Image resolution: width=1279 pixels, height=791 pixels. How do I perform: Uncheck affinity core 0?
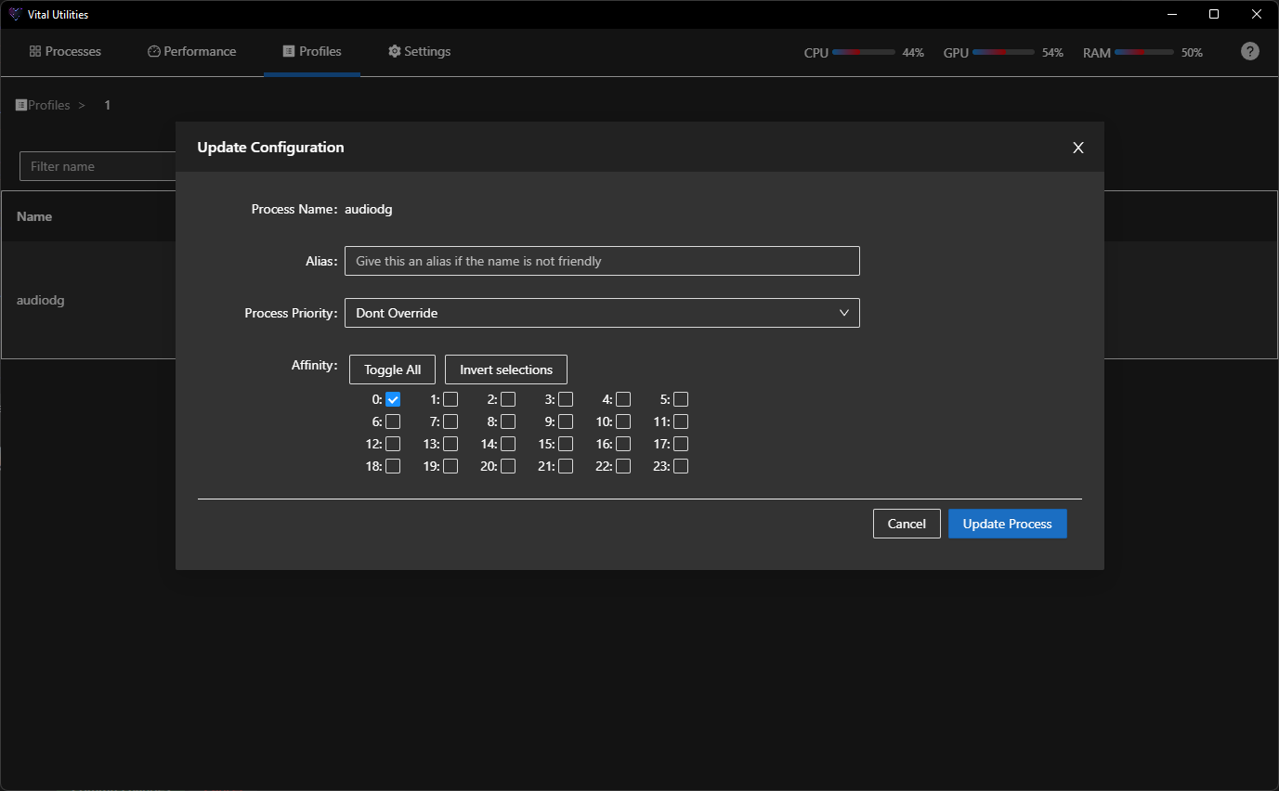pyautogui.click(x=393, y=399)
